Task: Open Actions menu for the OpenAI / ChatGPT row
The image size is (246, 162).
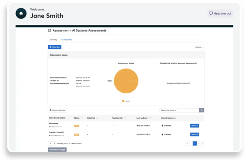Action: (x=194, y=134)
